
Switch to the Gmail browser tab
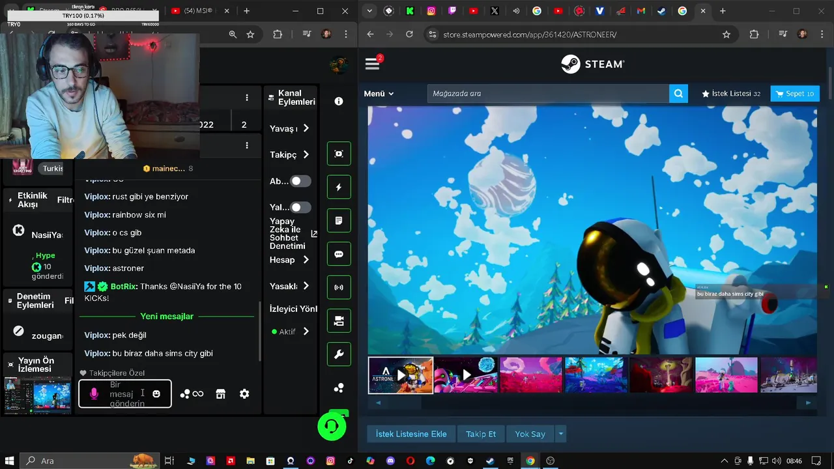pos(641,11)
